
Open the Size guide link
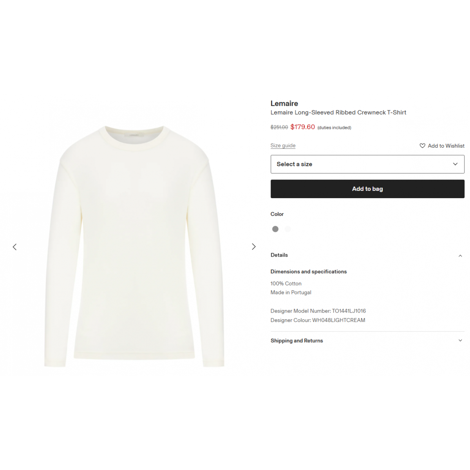(283, 145)
